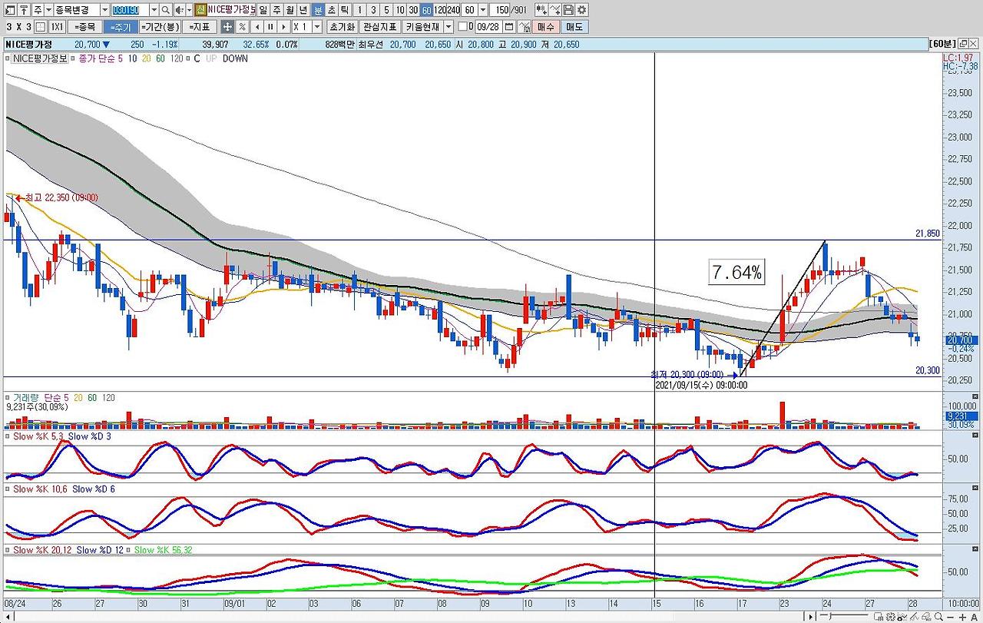Select the =지표 tab
This screenshot has width=983, height=623.
click(199, 27)
